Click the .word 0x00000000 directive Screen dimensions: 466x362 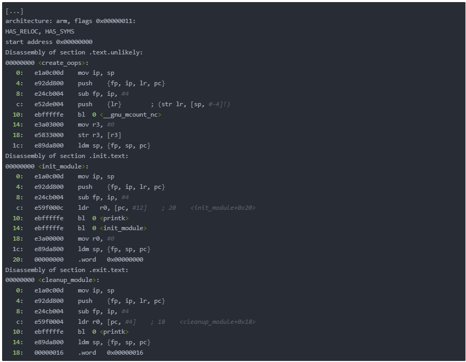[x=110, y=259]
